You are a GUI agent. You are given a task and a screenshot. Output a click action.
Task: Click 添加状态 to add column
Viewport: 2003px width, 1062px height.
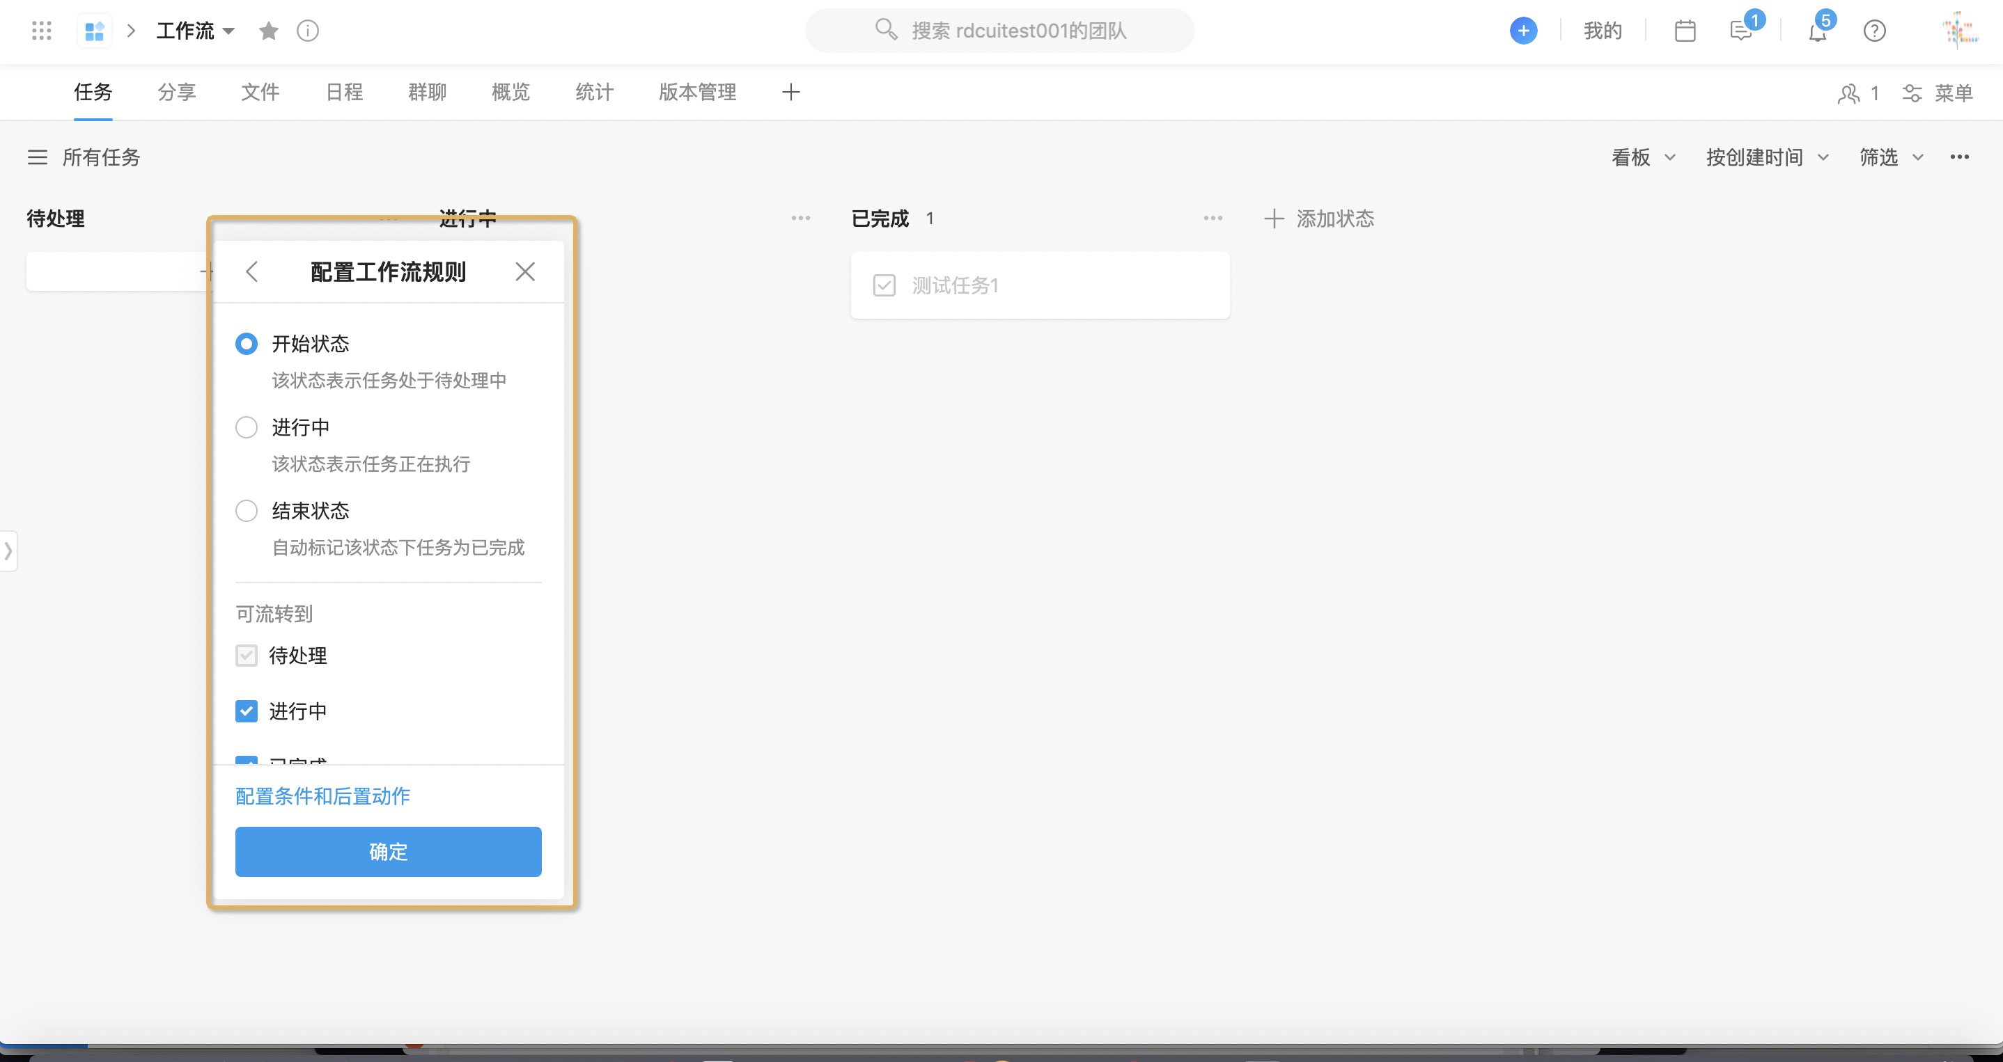pos(1319,219)
